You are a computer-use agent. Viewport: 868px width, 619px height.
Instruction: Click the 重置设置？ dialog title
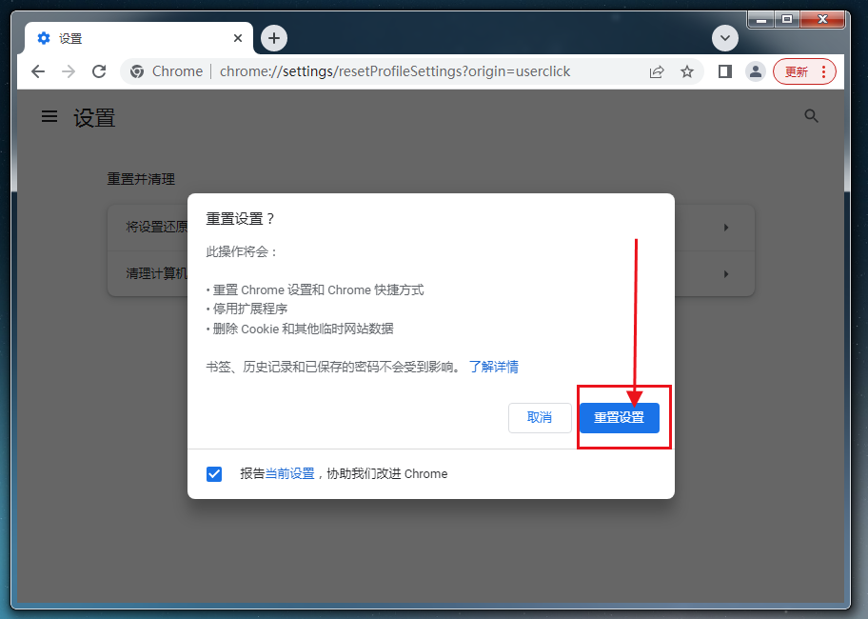(x=241, y=219)
